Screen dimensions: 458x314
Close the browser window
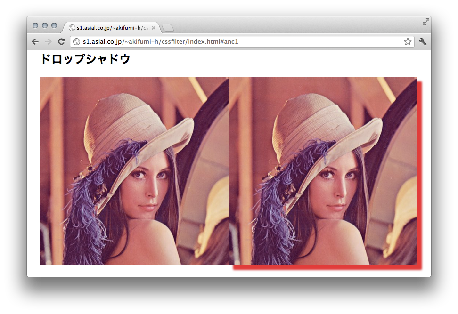pyautogui.click(x=35, y=25)
